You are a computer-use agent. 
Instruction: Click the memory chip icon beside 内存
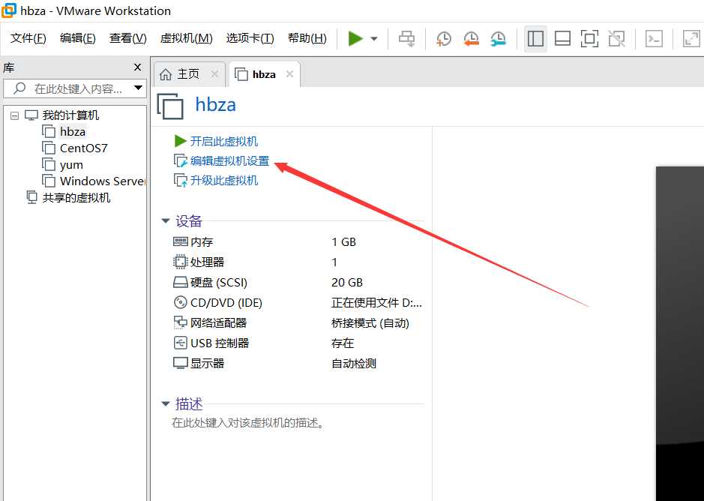pyautogui.click(x=180, y=241)
